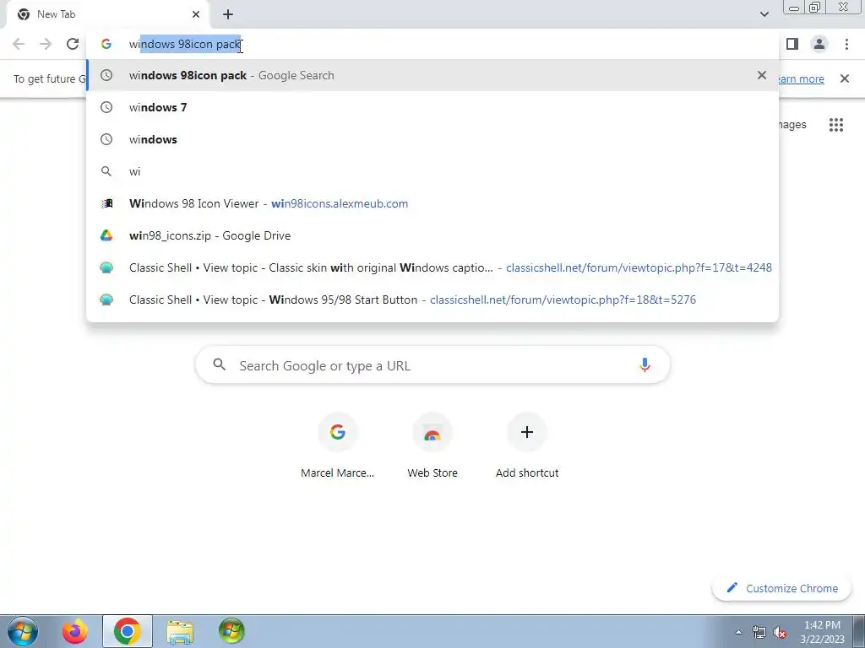Select the 'wi' search suggestion
Image resolution: width=865 pixels, height=648 pixels.
pyautogui.click(x=433, y=171)
